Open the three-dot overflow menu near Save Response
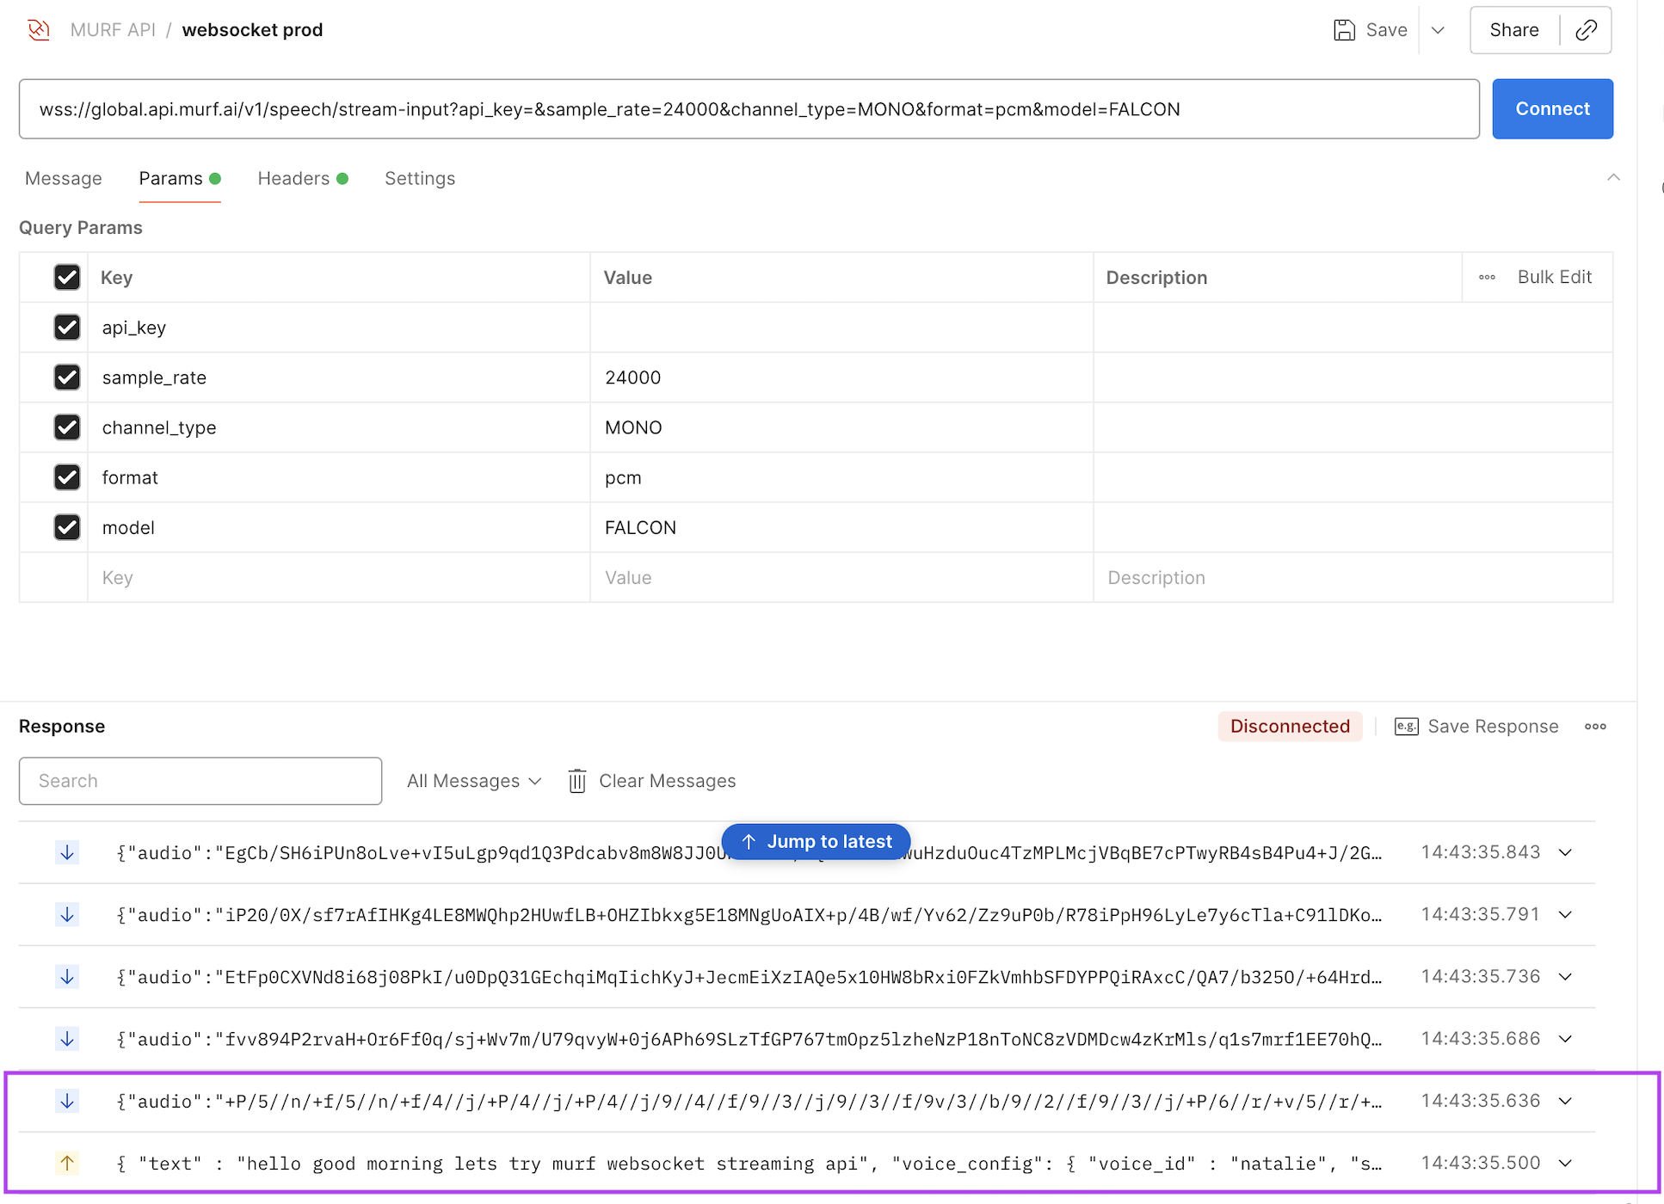The image size is (1664, 1204). point(1595,726)
